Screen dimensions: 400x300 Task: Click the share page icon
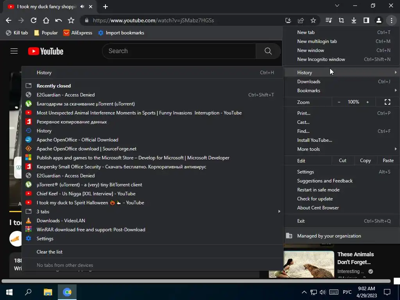301,20
